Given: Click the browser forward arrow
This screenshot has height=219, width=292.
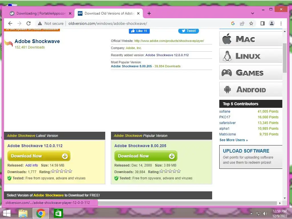Looking at the screenshot, I should tap(19, 23).
